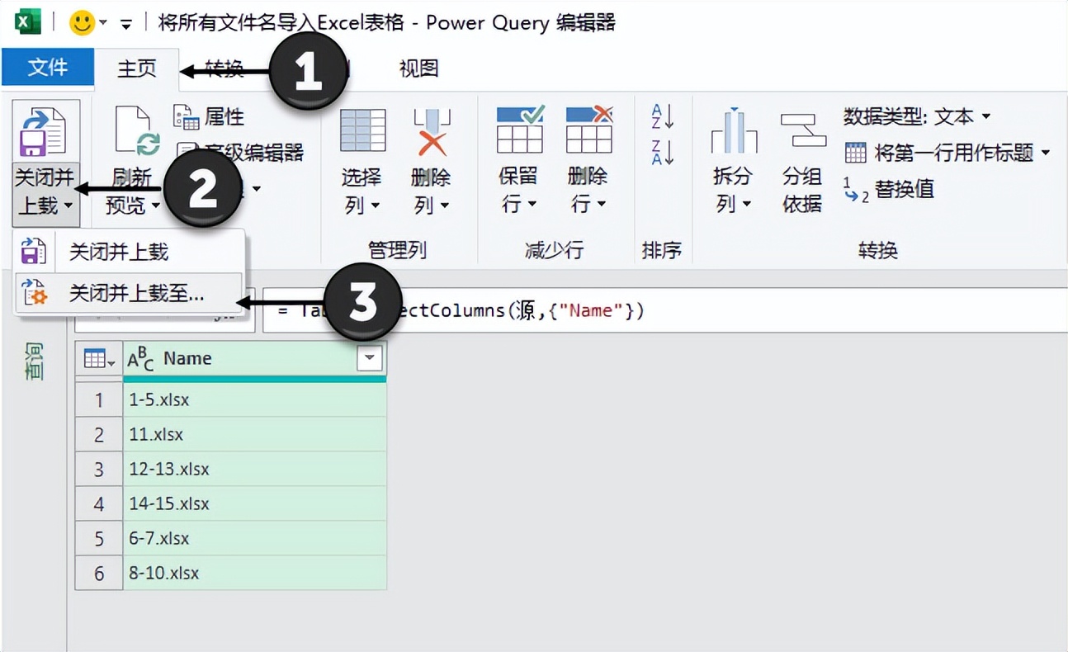Select cell 1-5.xlsx
The image size is (1068, 652).
pos(254,399)
